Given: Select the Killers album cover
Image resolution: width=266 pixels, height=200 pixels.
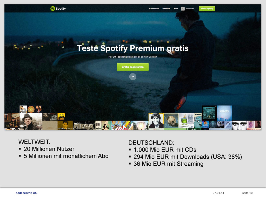Looking at the screenshot, I should (224, 113).
